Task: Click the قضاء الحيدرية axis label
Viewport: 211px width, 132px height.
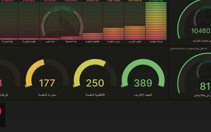Action: tap(29, 42)
